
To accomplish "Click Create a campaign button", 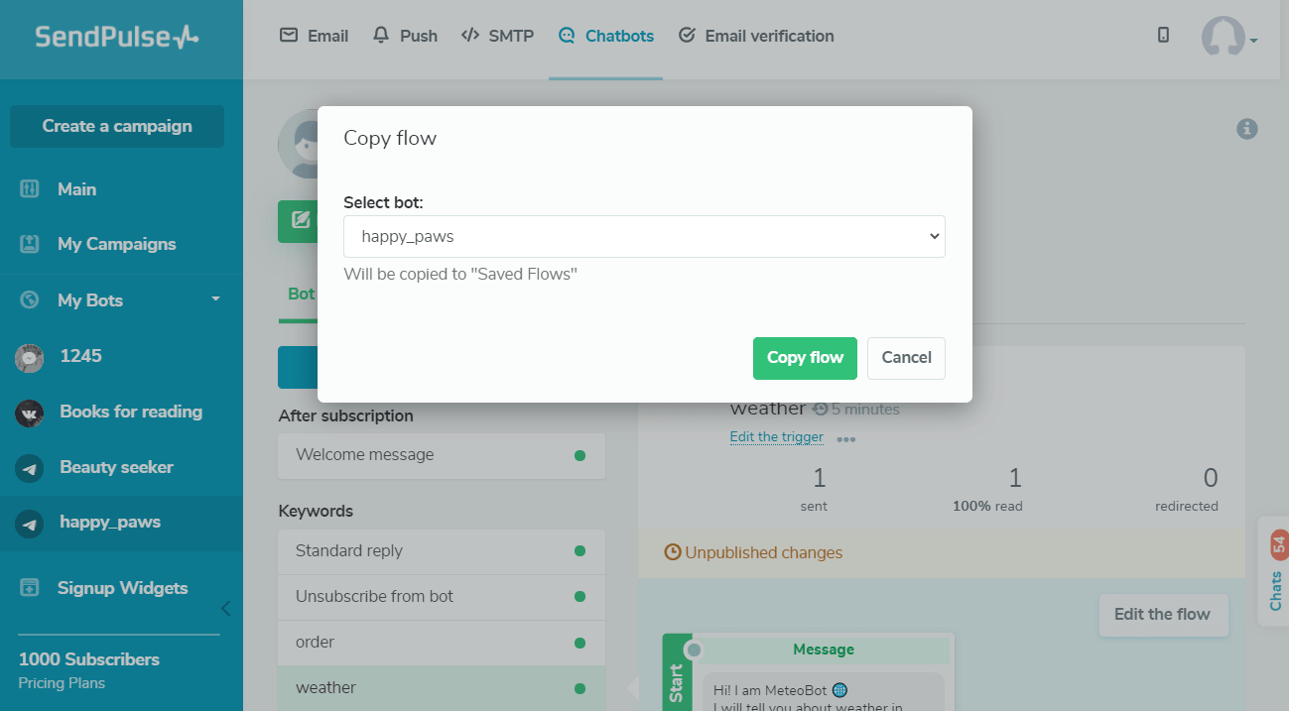I will pyautogui.click(x=117, y=126).
